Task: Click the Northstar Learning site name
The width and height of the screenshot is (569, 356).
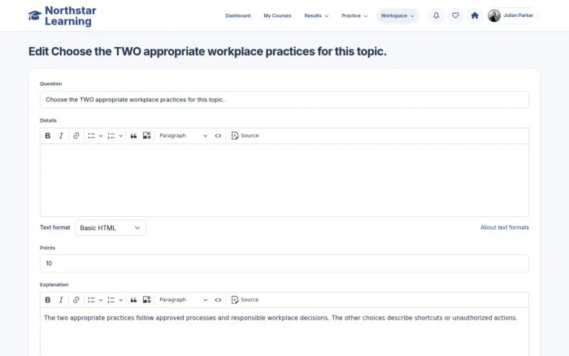Action: 71,16
